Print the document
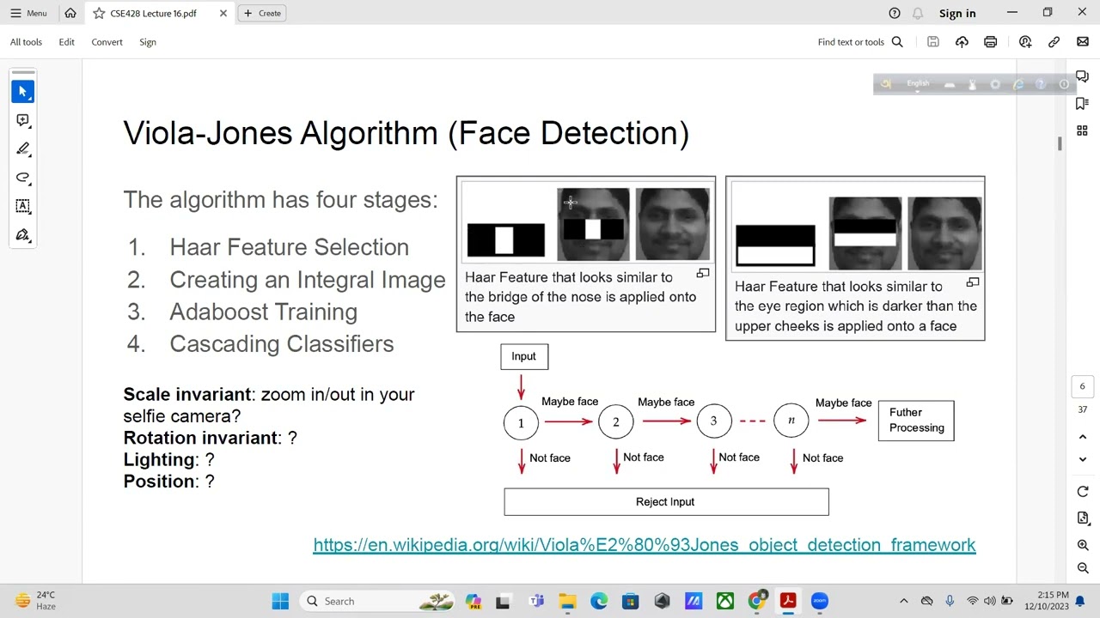Image resolution: width=1100 pixels, height=618 pixels. click(990, 41)
